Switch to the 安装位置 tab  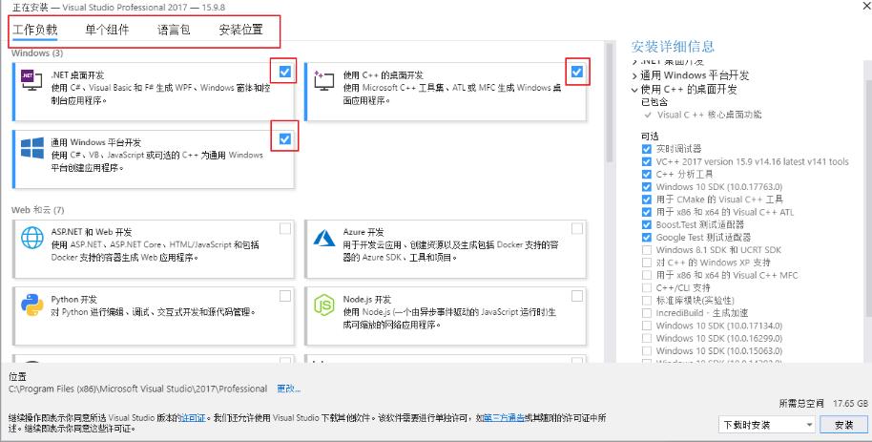[x=240, y=30]
